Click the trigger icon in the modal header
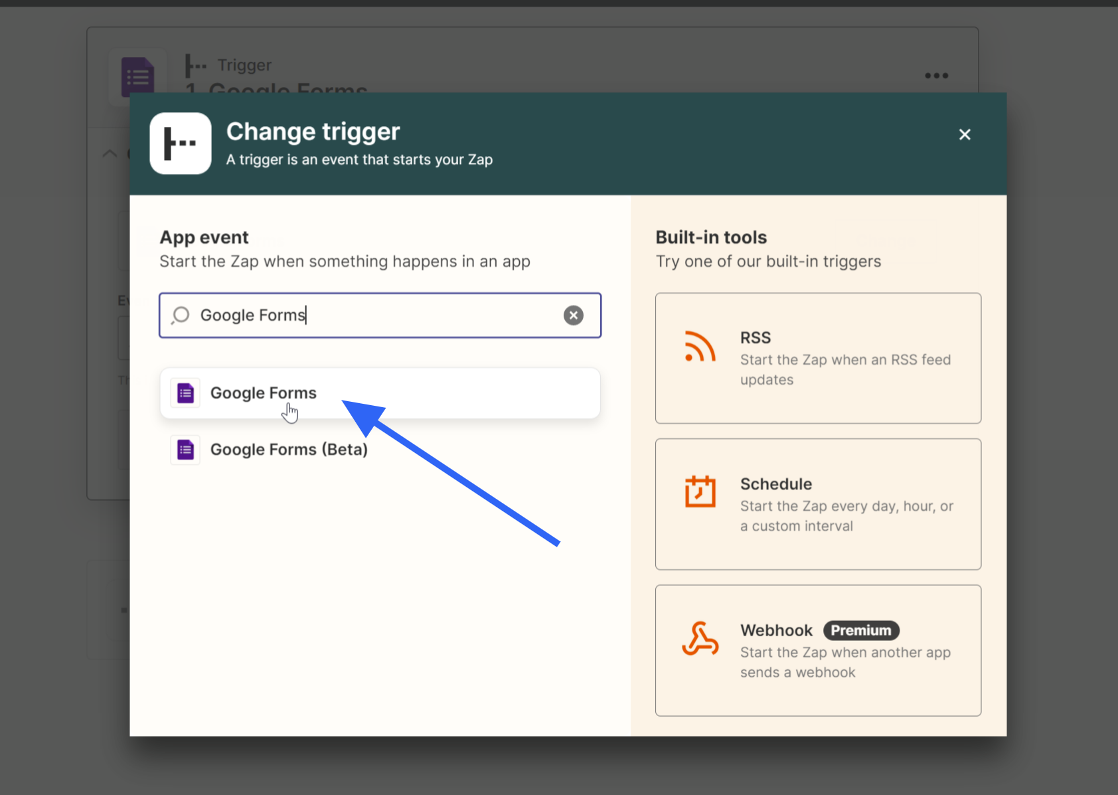Viewport: 1118px width, 795px height. click(180, 143)
